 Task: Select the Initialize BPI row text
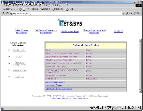click(51, 79)
